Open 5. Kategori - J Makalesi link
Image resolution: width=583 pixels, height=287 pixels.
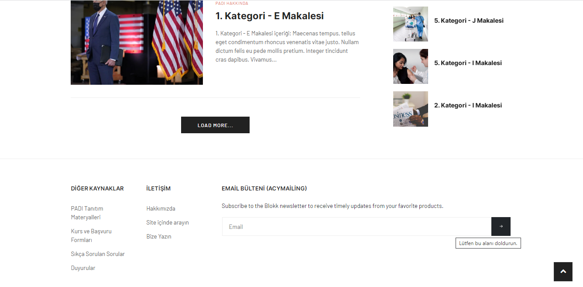click(469, 21)
